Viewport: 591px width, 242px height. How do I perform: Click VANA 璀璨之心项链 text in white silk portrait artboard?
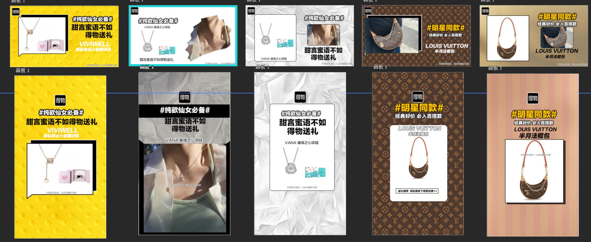[301, 143]
